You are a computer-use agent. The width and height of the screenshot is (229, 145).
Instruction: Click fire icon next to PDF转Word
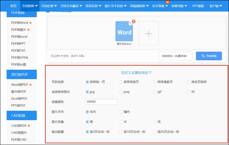30,23
